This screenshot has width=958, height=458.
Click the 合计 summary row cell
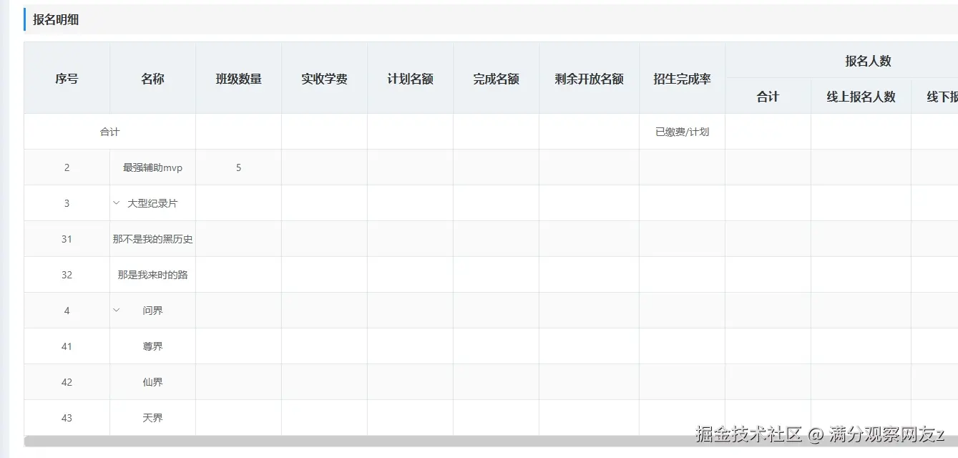(x=109, y=131)
